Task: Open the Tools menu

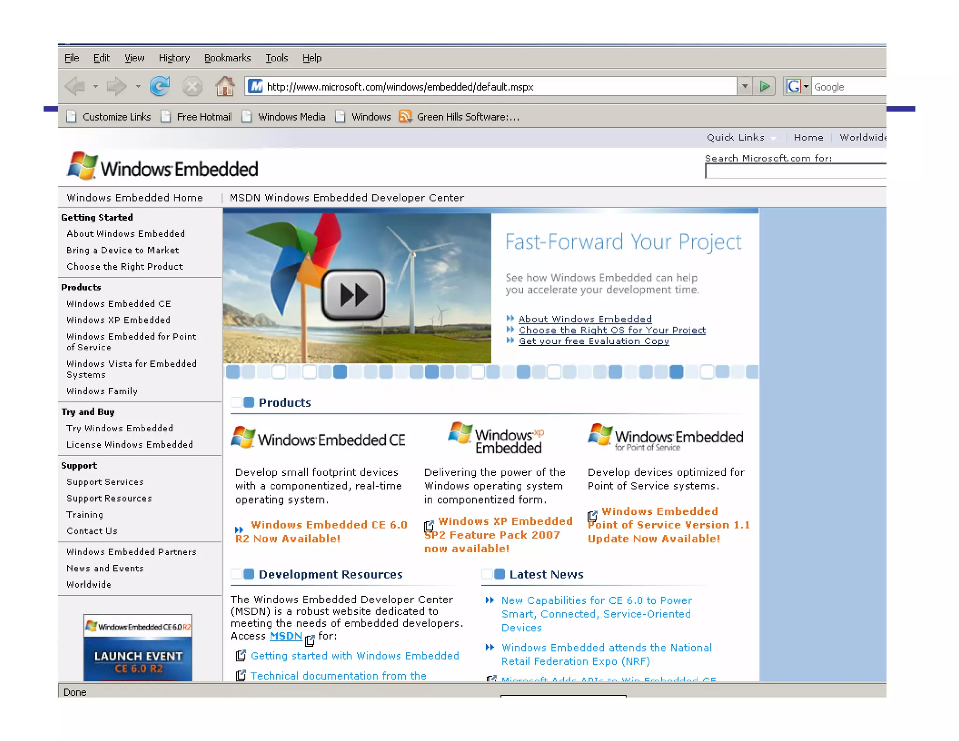Action: click(x=276, y=58)
